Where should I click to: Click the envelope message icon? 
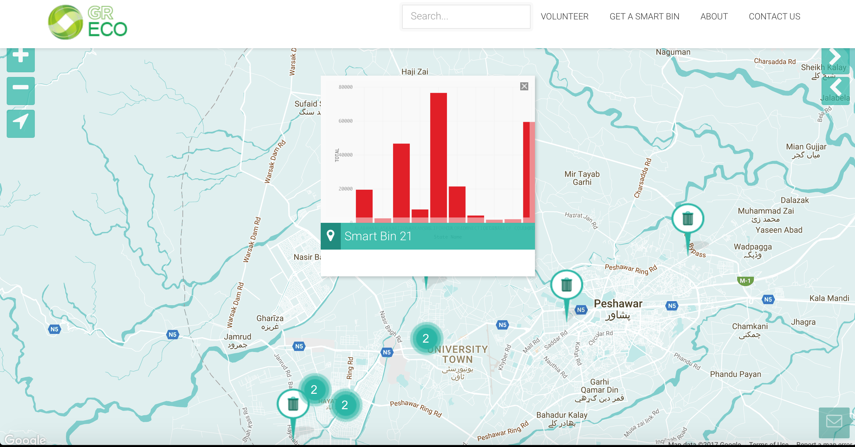click(x=834, y=422)
